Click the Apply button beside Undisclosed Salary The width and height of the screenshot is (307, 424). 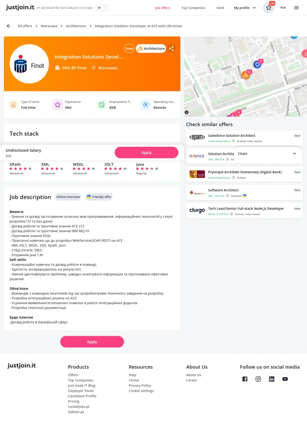click(x=147, y=152)
